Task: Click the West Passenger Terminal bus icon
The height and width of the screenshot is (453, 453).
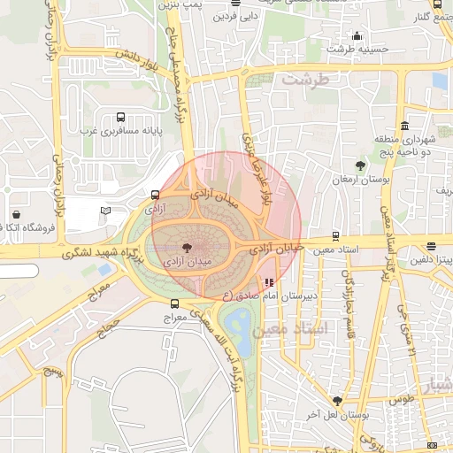Action: pos(120,118)
